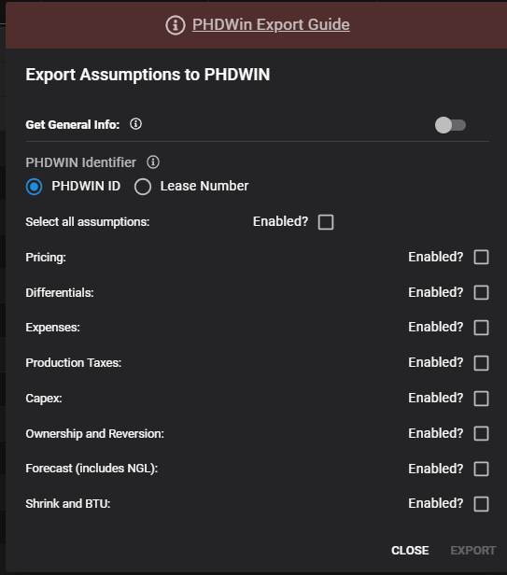507x575 pixels.
Task: Choose the Lease Number radio option
Action: click(143, 187)
